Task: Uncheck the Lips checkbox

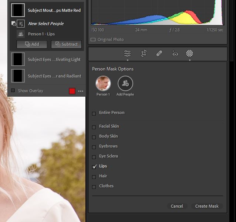Action: [x=94, y=167]
